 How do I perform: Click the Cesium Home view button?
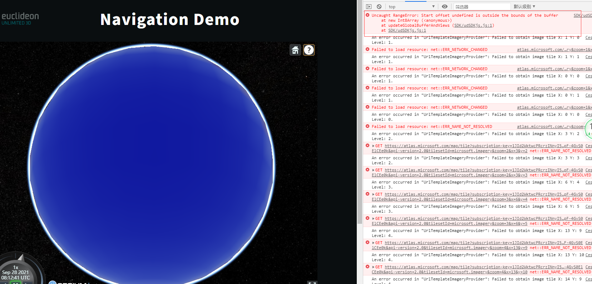click(295, 50)
